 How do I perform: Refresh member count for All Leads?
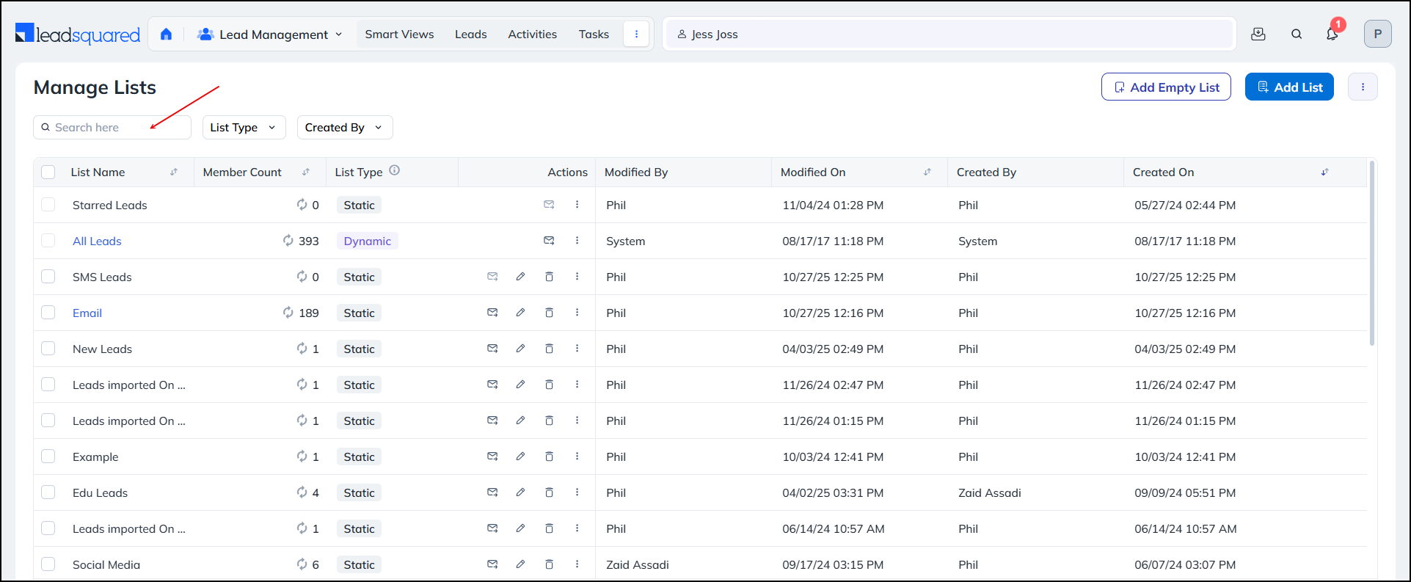pyautogui.click(x=288, y=241)
